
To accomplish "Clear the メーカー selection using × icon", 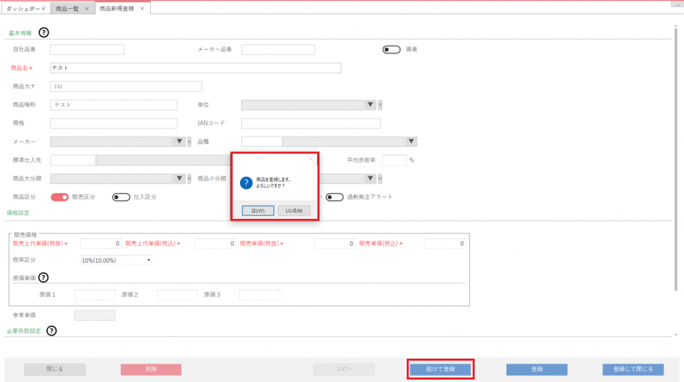I will coord(189,142).
